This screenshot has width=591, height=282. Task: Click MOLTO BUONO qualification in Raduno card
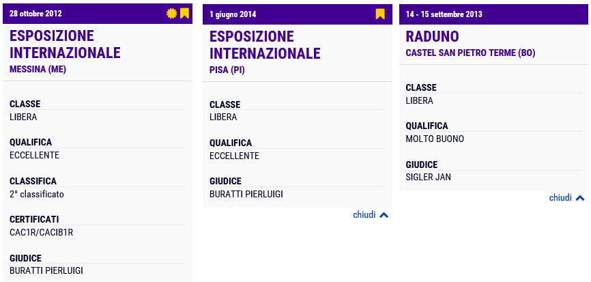pyautogui.click(x=435, y=139)
